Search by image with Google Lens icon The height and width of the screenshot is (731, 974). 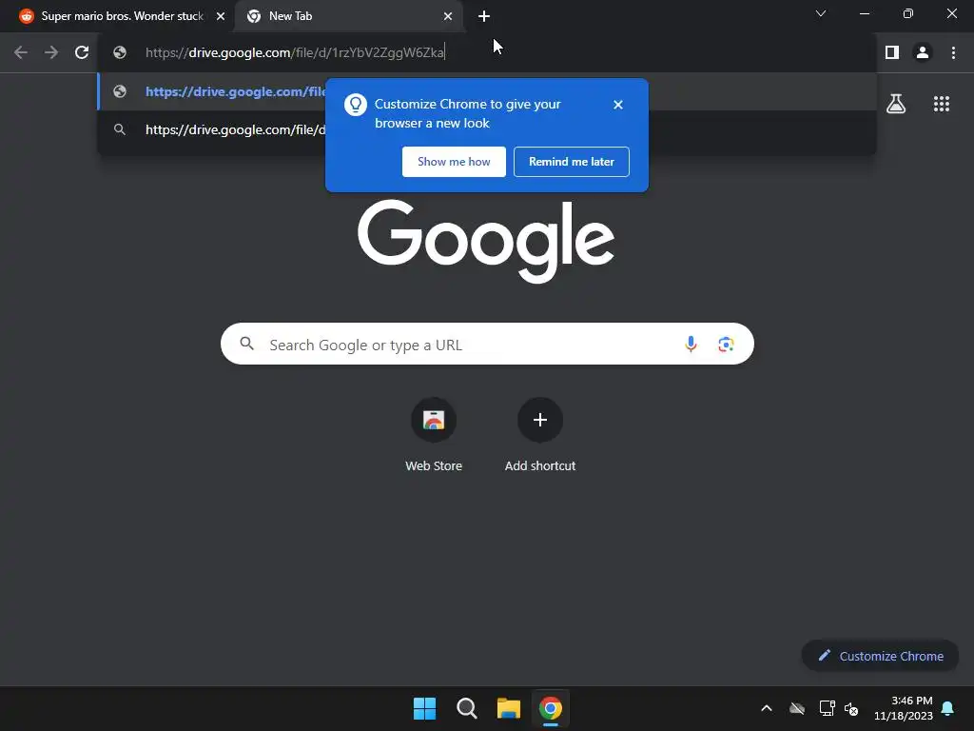pyautogui.click(x=726, y=344)
